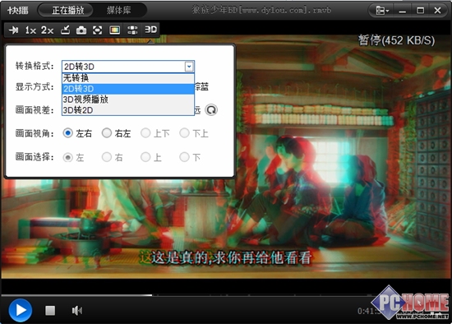Collapse the 转换格式 dropdown arrow

[189, 67]
